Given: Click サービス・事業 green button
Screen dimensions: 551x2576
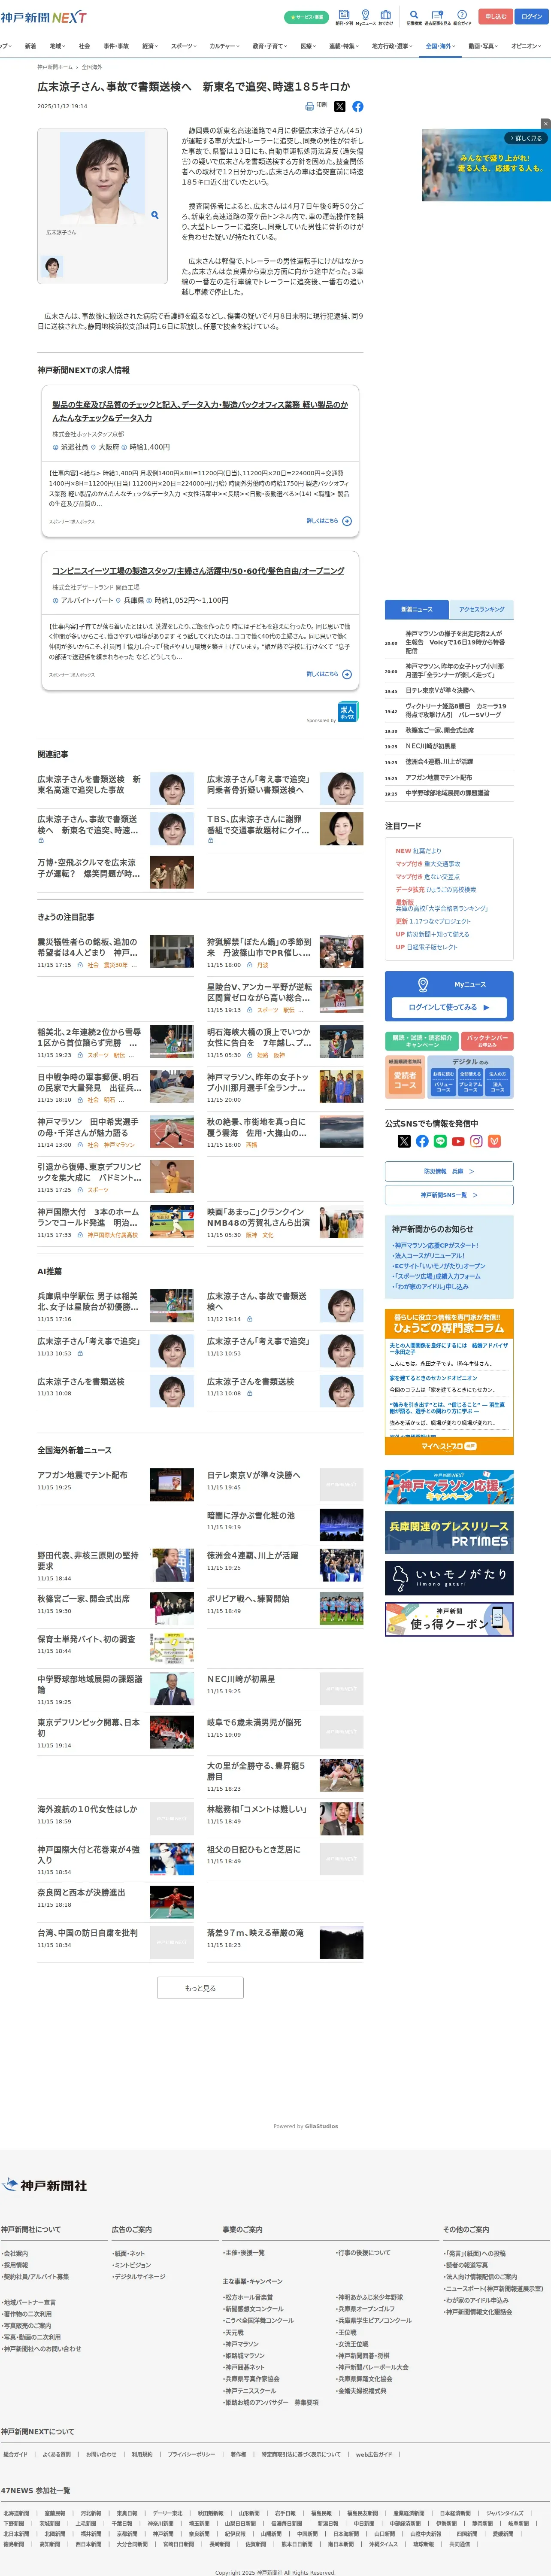Looking at the screenshot, I should point(306,17).
